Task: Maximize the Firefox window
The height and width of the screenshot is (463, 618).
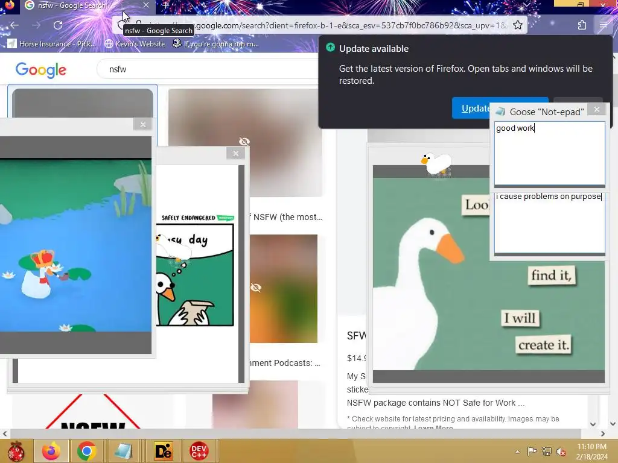Action: click(581, 5)
